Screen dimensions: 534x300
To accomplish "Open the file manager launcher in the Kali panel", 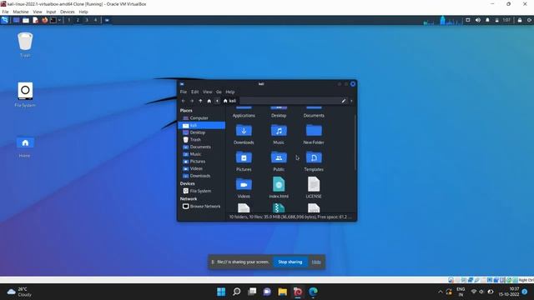I will (26, 20).
